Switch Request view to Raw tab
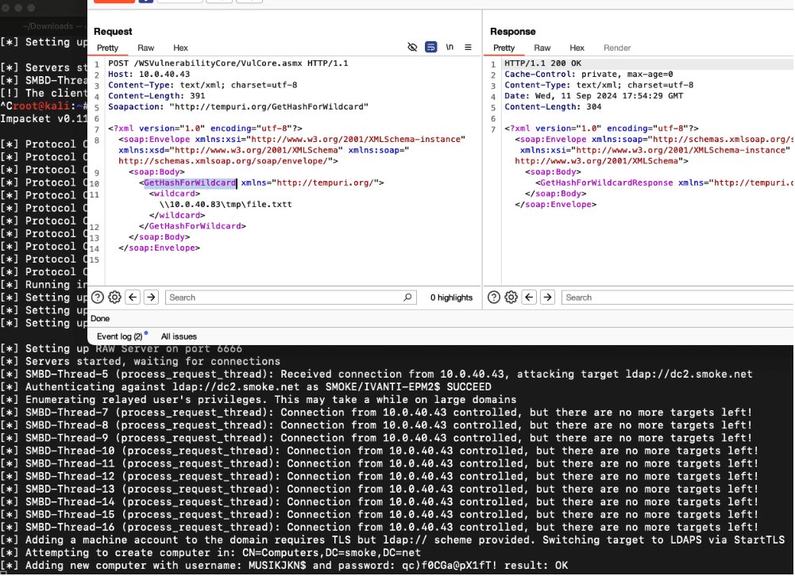This screenshot has height=576, width=795. point(145,48)
